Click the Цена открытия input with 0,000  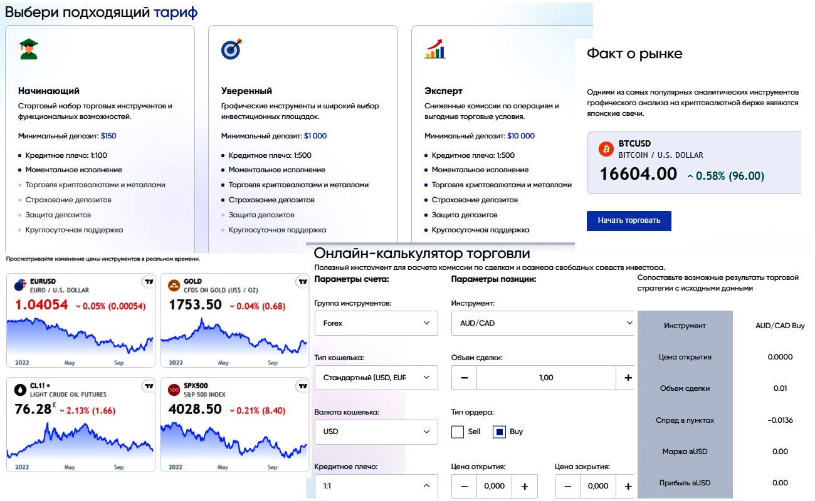coord(494,486)
